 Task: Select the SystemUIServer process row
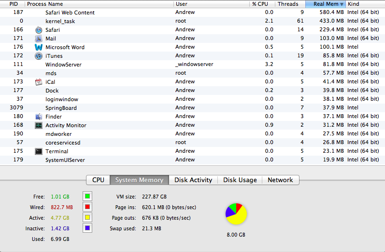tap(192, 160)
